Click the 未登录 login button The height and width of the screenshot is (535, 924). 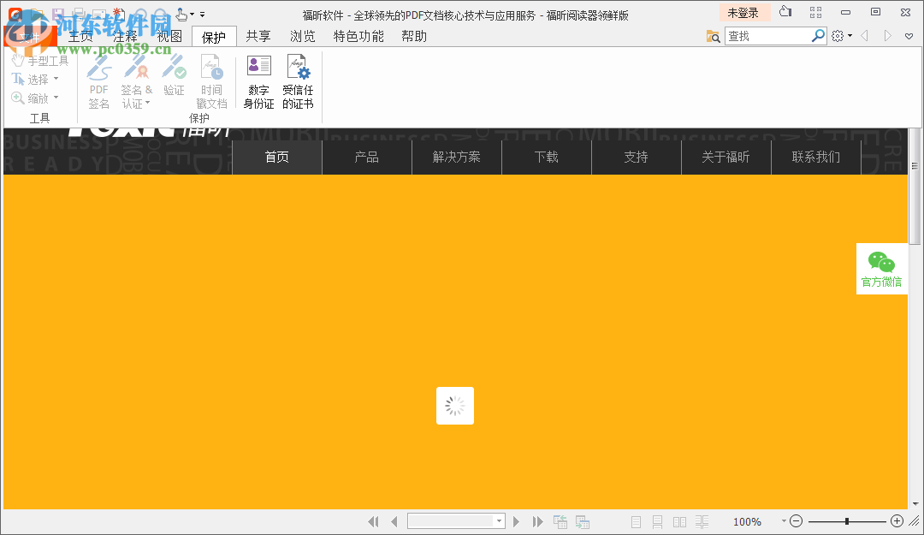(x=743, y=12)
